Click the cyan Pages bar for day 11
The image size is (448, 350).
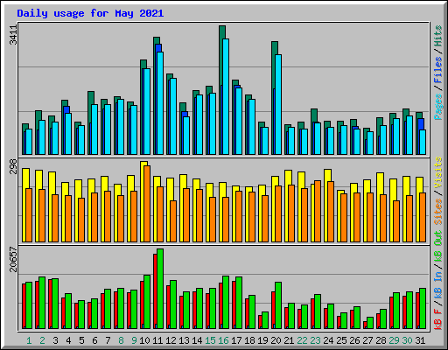160,103
